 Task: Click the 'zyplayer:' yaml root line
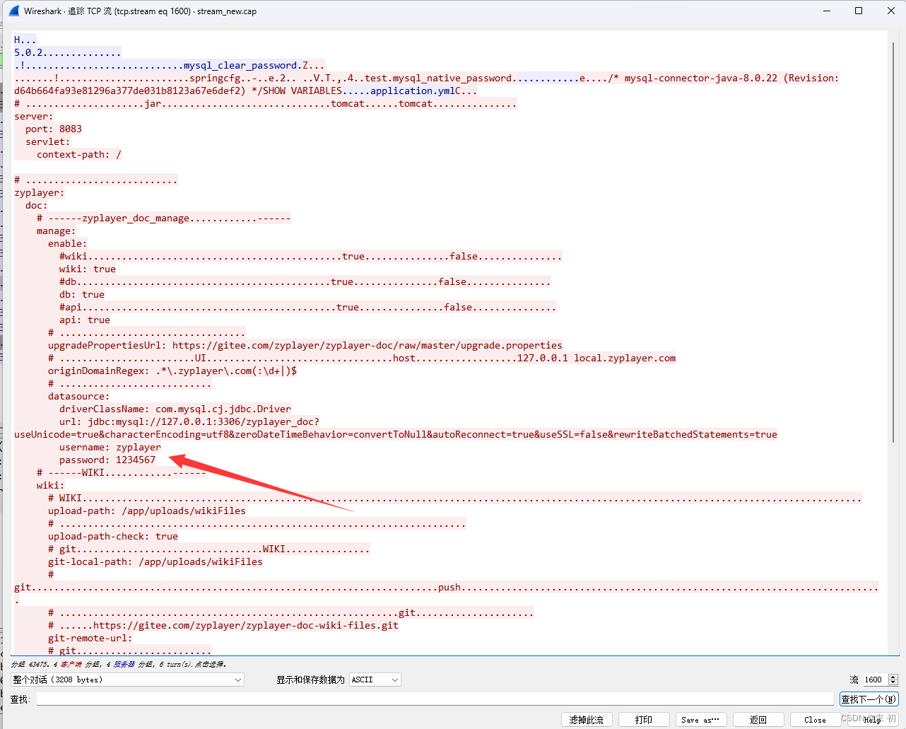40,192
